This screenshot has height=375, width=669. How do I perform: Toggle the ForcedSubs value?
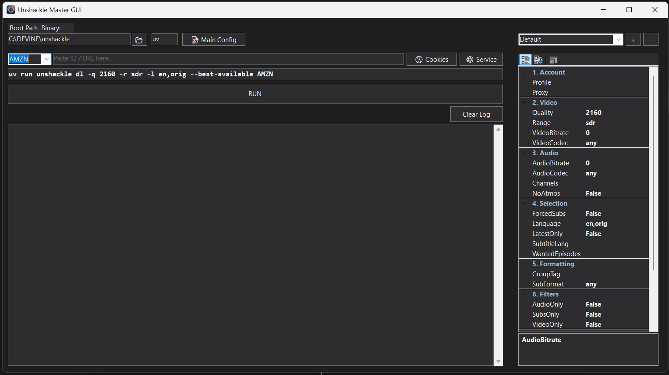click(x=593, y=214)
